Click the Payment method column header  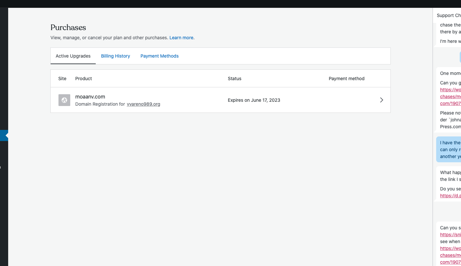(x=346, y=79)
